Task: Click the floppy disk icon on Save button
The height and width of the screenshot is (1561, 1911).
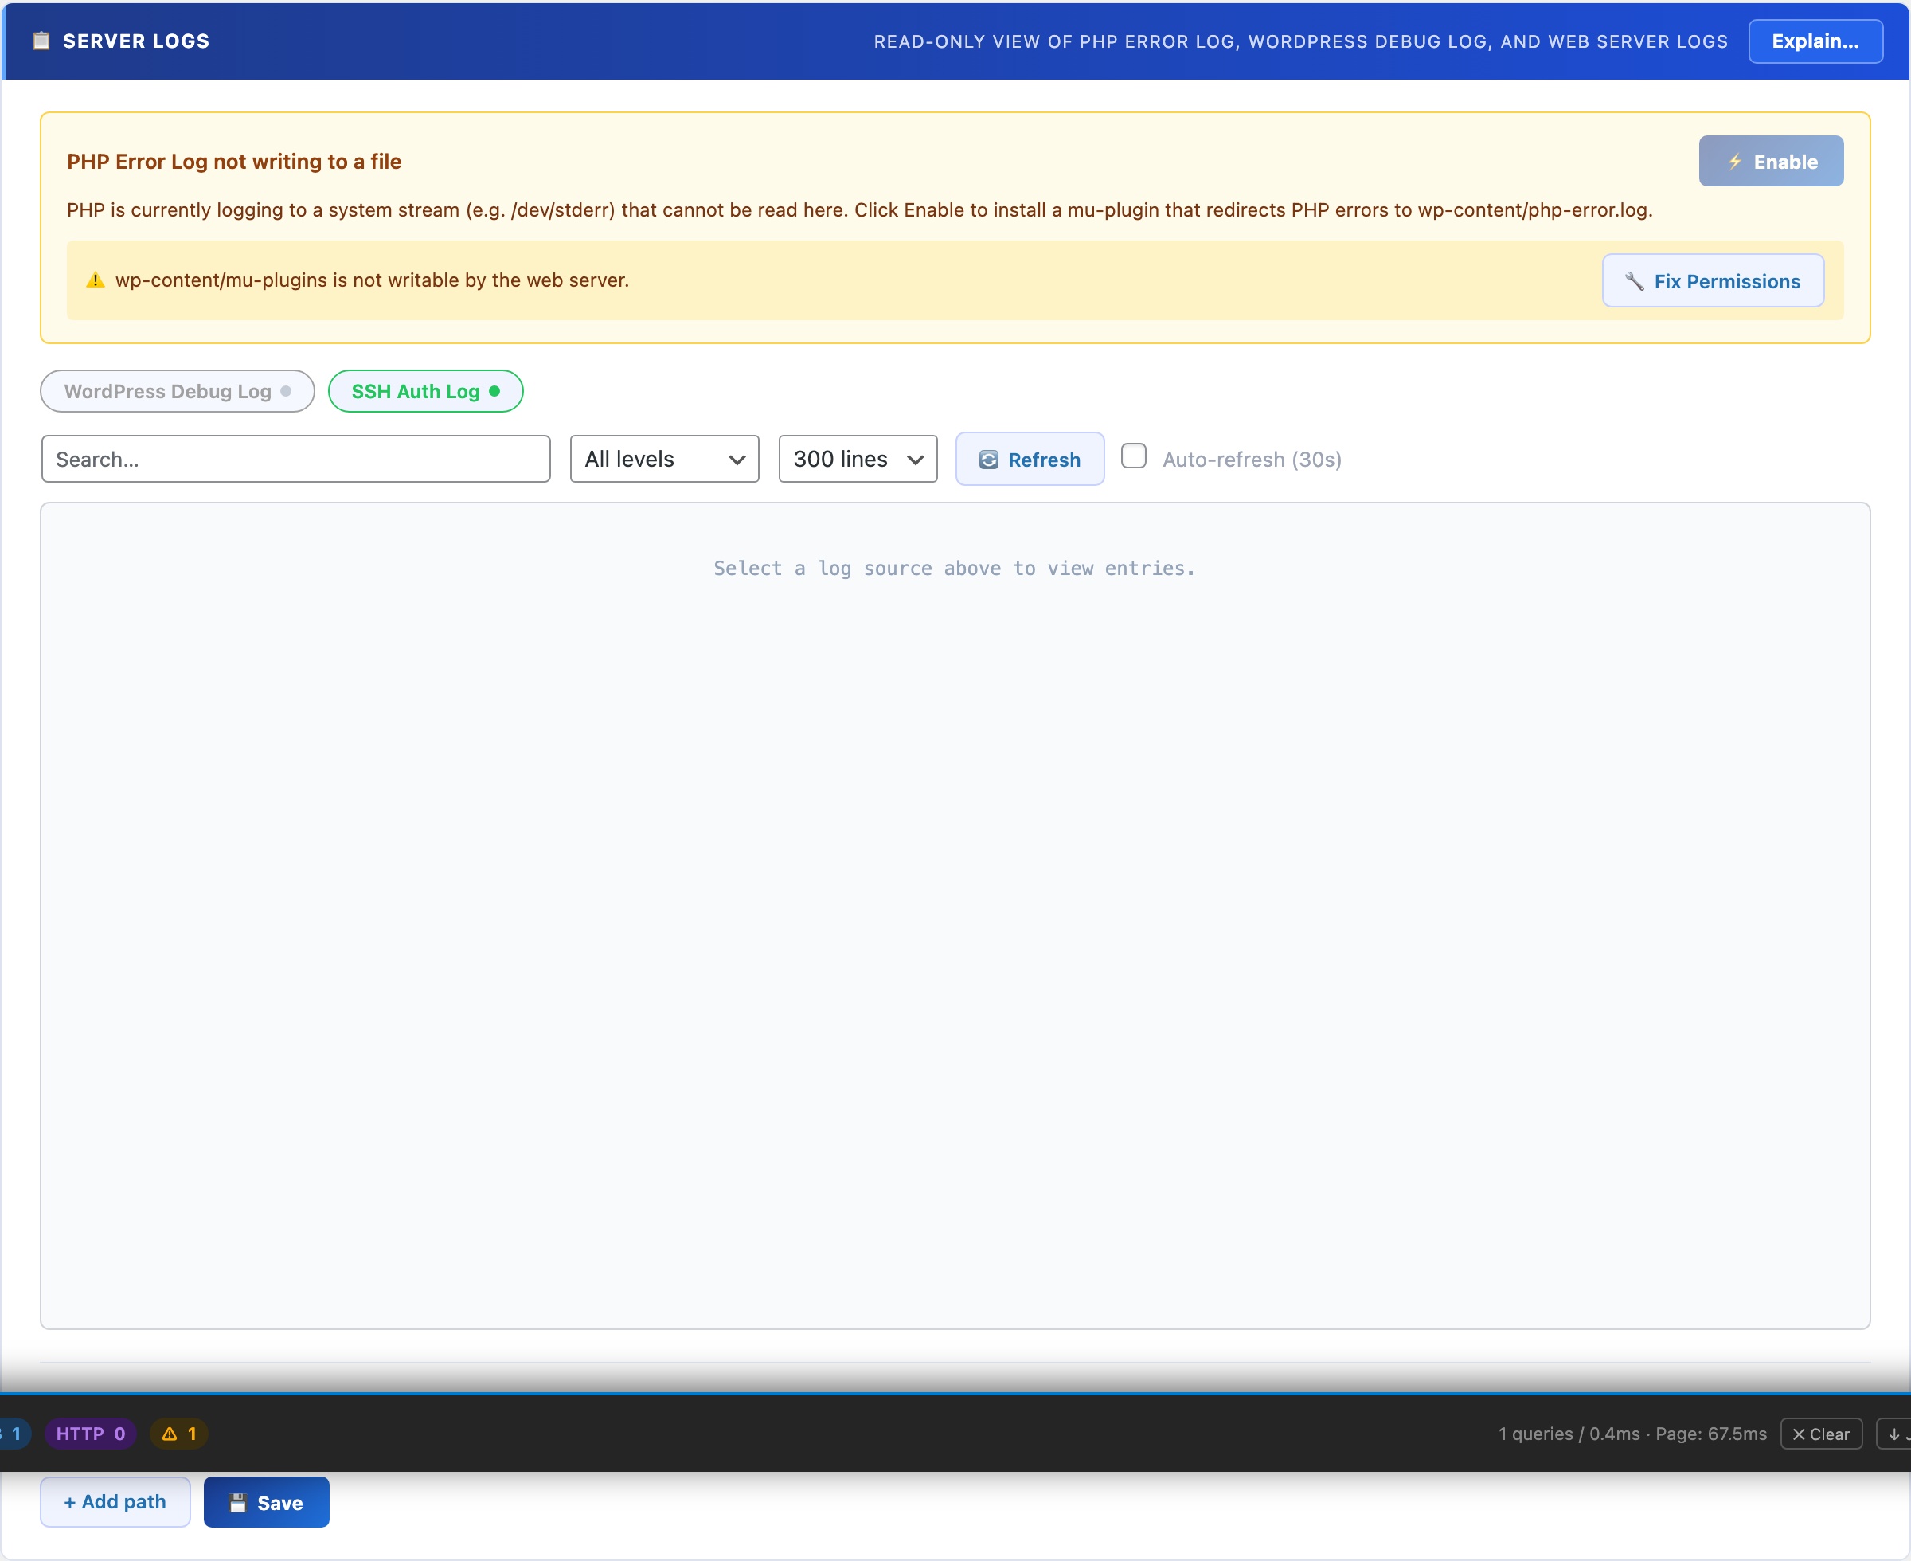Action: [237, 1501]
